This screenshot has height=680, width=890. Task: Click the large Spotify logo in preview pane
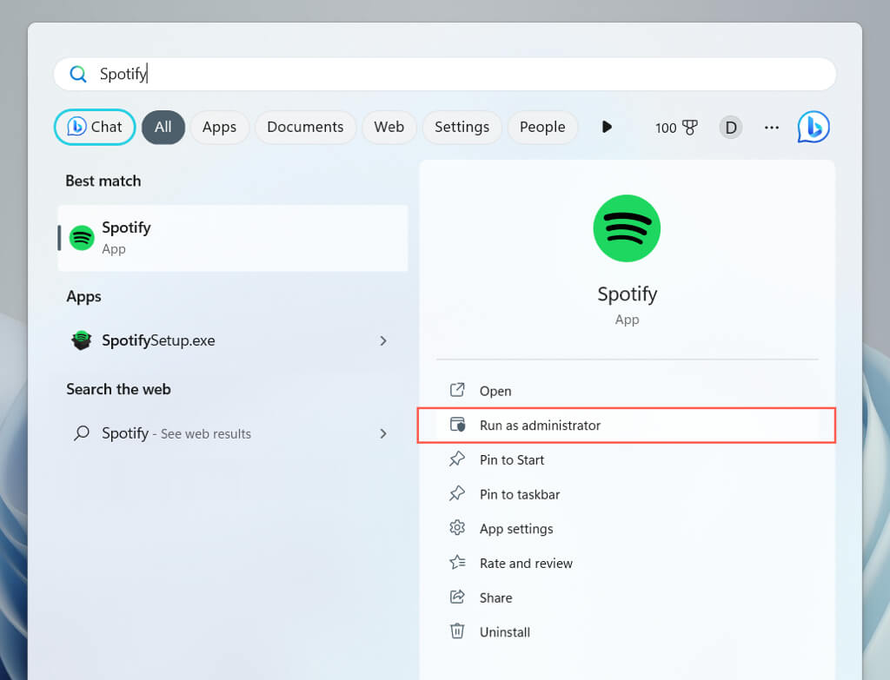(627, 228)
